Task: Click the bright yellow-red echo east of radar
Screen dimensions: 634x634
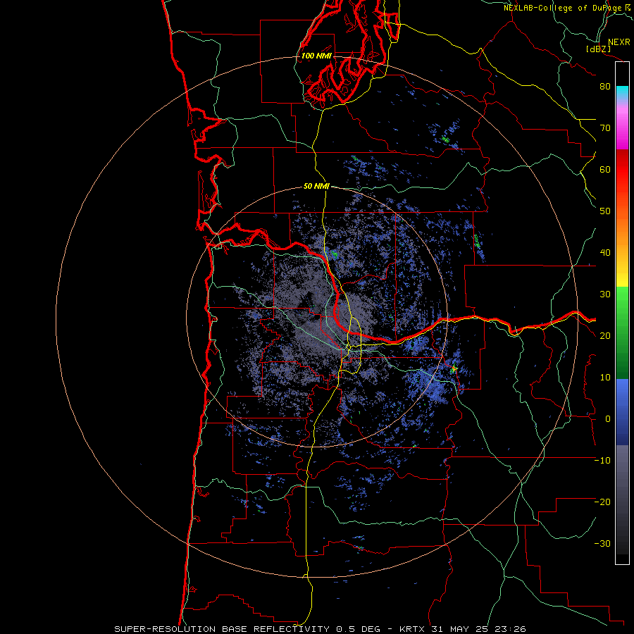Action: 454,368
